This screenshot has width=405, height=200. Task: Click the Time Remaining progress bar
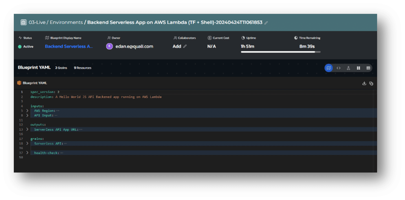point(280,52)
